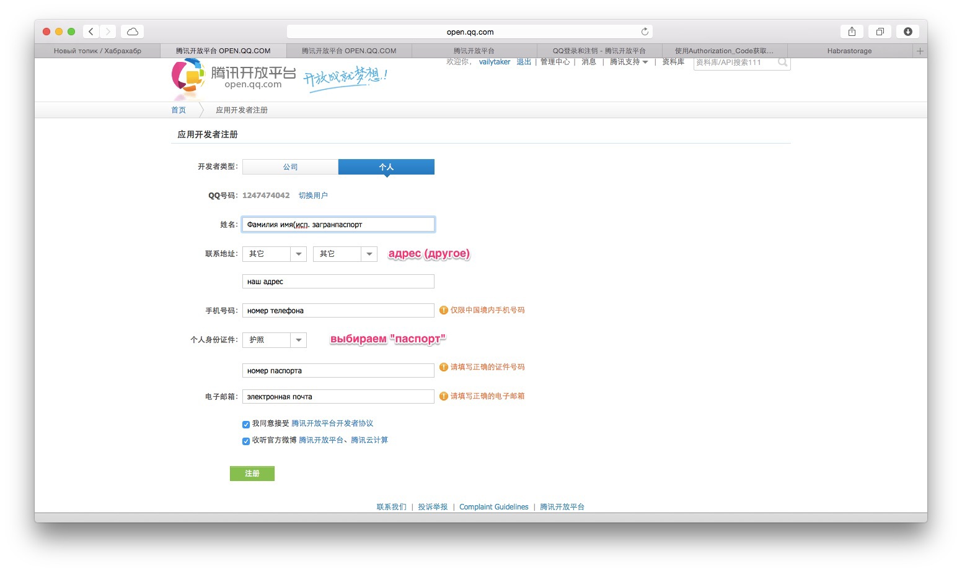Select the 个人 developer type
The height and width of the screenshot is (572, 962).
point(386,167)
